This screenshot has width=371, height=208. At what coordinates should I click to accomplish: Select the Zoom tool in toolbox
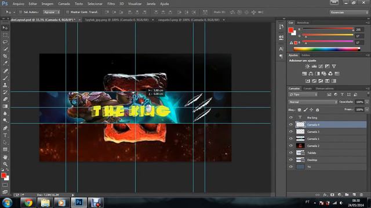tap(5, 164)
